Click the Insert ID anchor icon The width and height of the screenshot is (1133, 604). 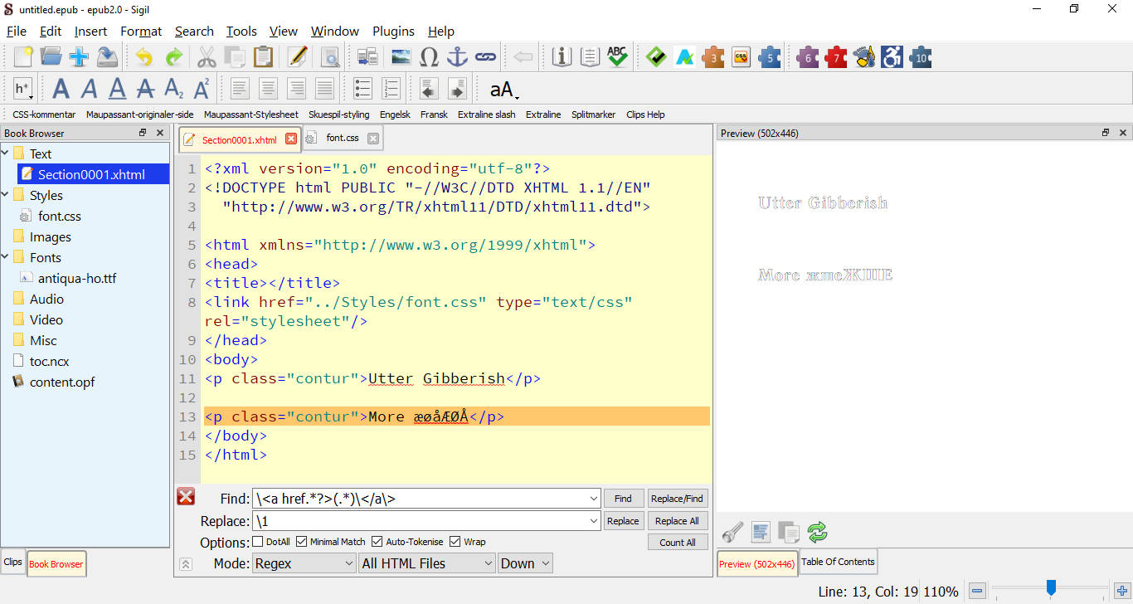point(457,57)
